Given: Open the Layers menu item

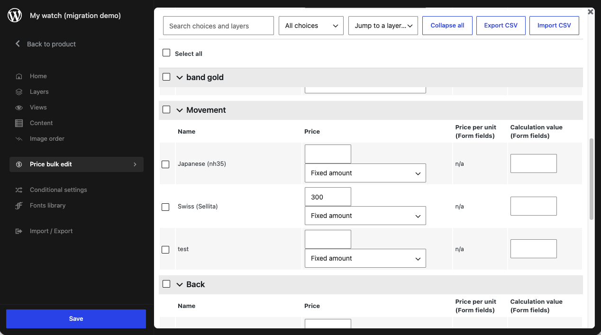Looking at the screenshot, I should pyautogui.click(x=39, y=92).
